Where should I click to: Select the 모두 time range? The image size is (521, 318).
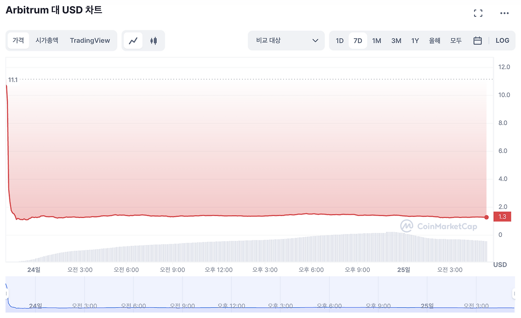[x=456, y=41]
